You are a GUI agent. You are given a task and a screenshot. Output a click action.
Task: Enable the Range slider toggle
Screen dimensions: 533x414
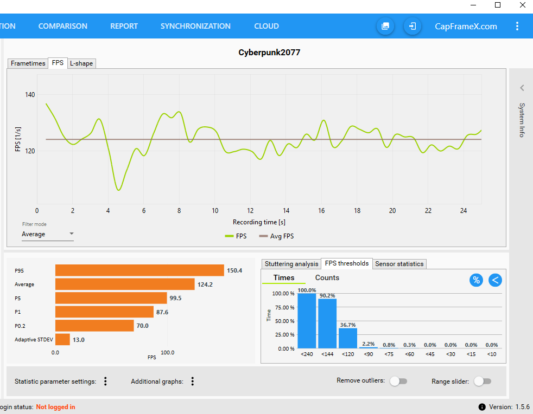click(x=483, y=381)
